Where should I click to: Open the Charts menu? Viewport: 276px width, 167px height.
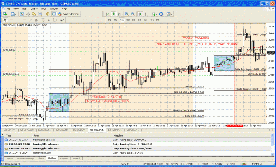34,8
